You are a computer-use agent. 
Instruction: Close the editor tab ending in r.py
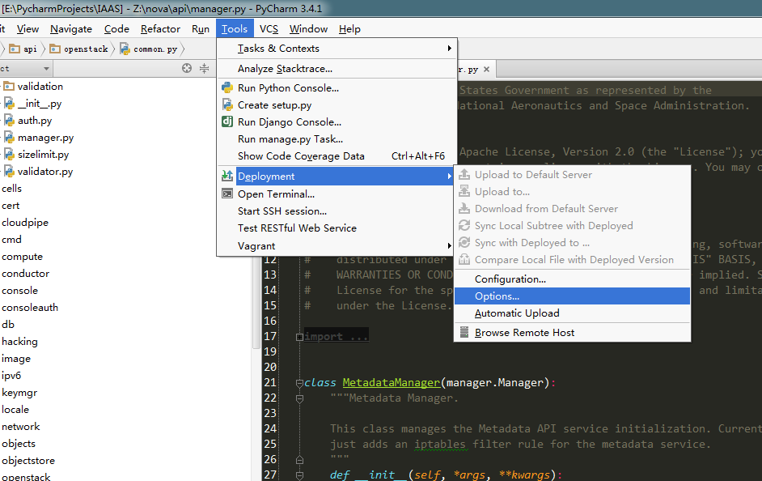click(x=486, y=69)
